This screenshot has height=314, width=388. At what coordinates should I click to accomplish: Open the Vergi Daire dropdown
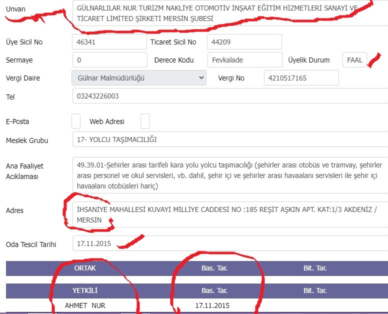[x=139, y=77]
